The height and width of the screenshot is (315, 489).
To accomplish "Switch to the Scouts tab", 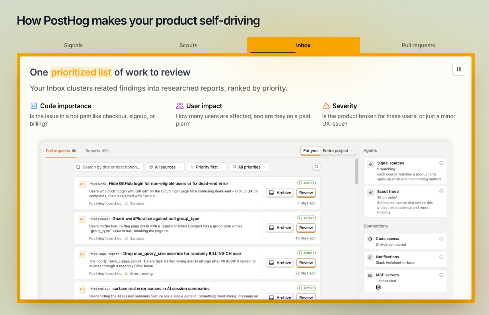I will coord(188,45).
